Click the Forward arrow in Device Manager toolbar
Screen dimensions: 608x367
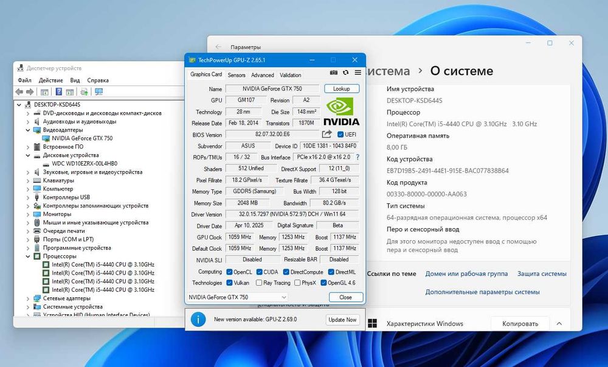click(30, 92)
